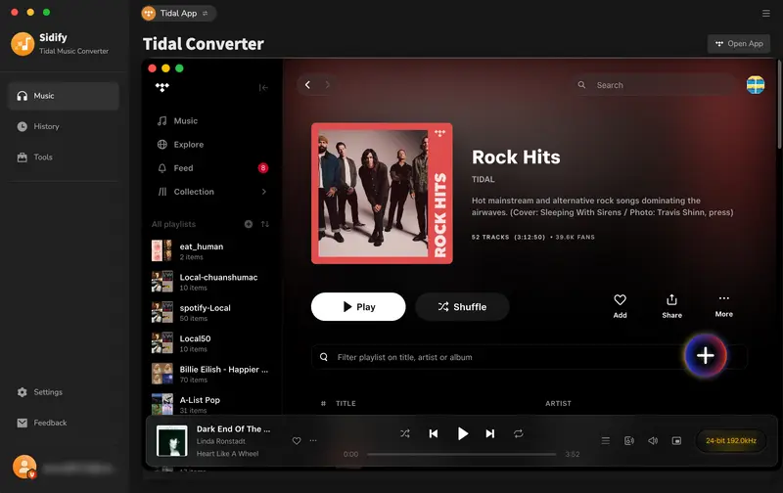
Task: Click the Open App button
Action: 739,44
